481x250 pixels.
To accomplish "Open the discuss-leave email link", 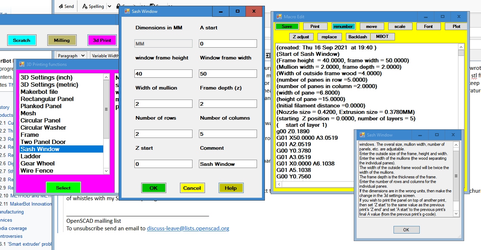I will tap(188, 229).
